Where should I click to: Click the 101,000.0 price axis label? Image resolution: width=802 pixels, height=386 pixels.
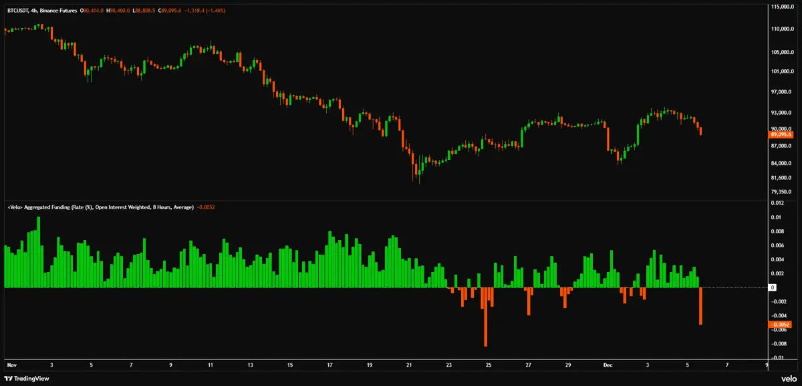pos(783,71)
